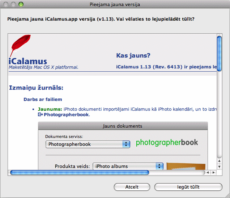The width and height of the screenshot is (230, 198).
Task: Click the red feather iCalamus logo
Action: coord(20,46)
